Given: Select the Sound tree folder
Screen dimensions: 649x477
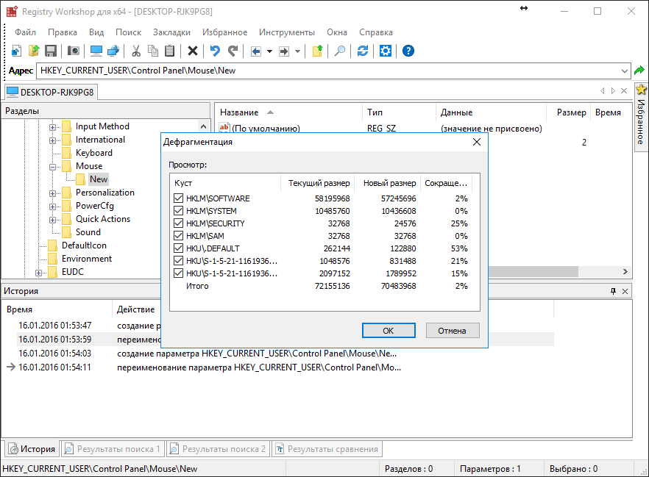Looking at the screenshot, I should tap(88, 232).
